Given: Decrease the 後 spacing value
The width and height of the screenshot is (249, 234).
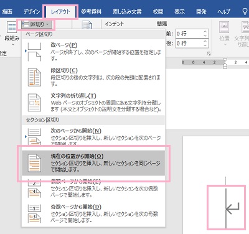Looking at the screenshot, I should click(x=205, y=45).
